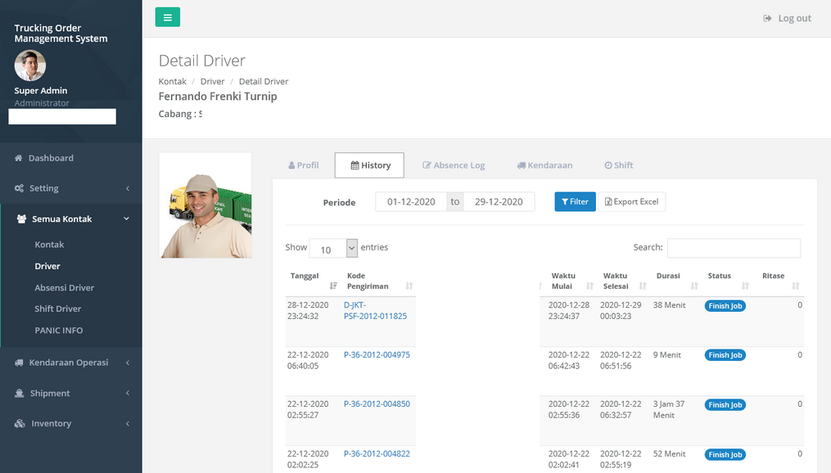Click the blue Filter button
The image size is (831, 473).
pyautogui.click(x=575, y=202)
